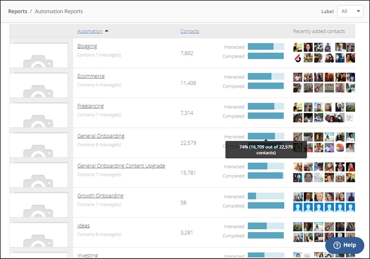Click the last default blue avatar in Growth Onboarding row
The height and width of the screenshot is (259, 370).
350,207
